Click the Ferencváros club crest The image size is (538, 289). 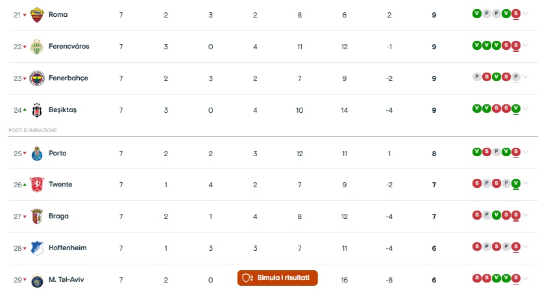pyautogui.click(x=37, y=47)
